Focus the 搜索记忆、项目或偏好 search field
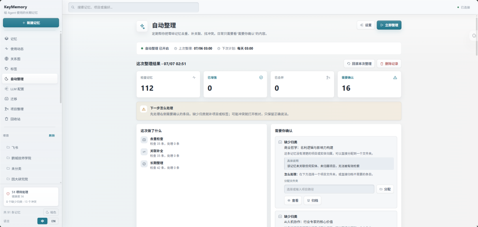478x227 pixels. click(x=133, y=8)
